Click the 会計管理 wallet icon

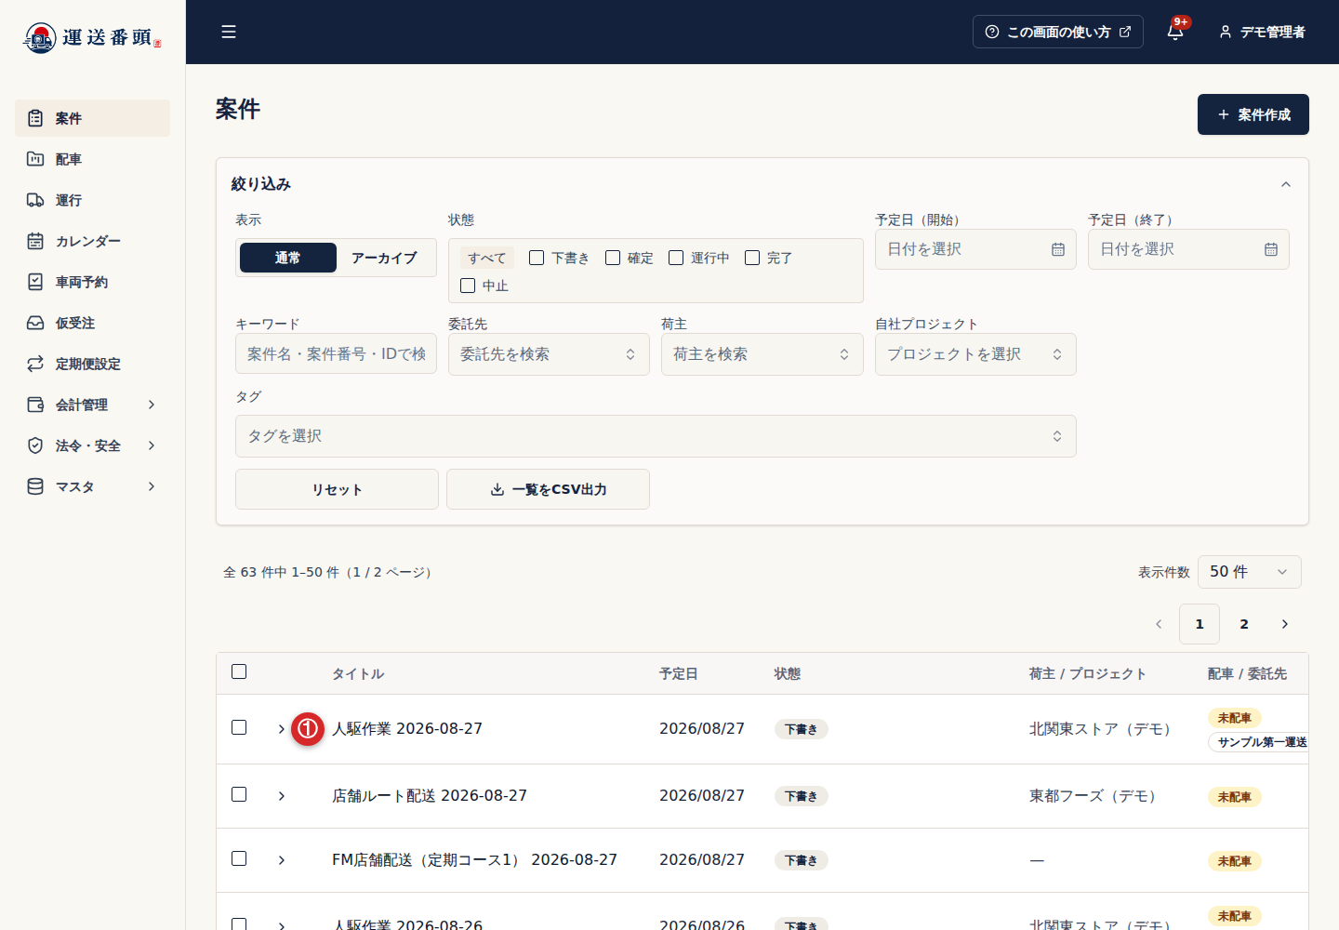(x=35, y=405)
